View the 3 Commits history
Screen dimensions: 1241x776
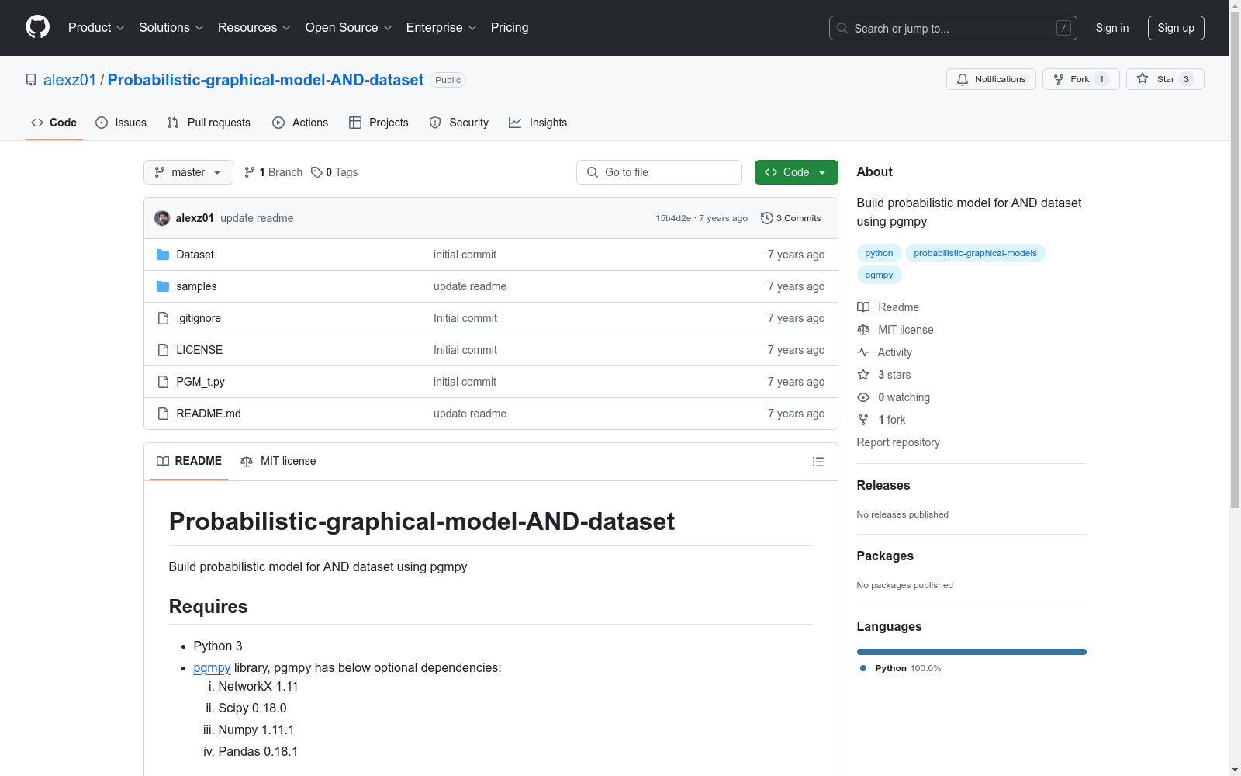791,218
